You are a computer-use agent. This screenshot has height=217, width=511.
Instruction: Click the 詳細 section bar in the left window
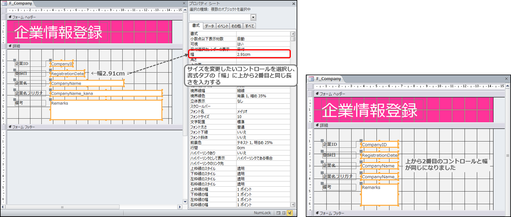coord(94,46)
